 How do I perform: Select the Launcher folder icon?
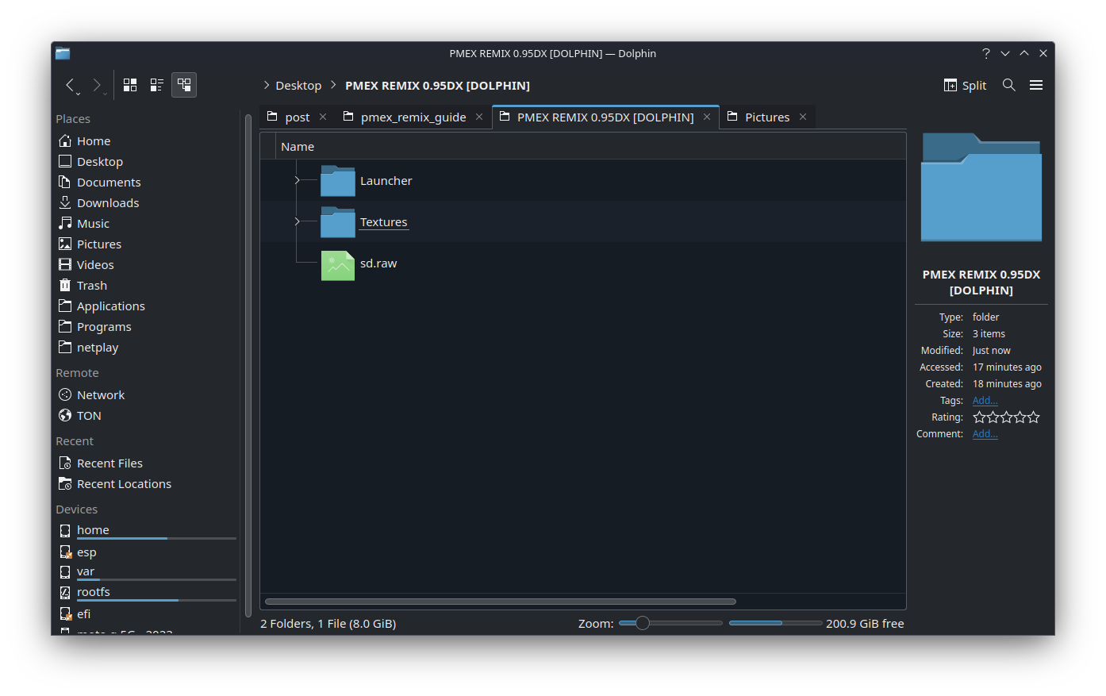(x=338, y=181)
